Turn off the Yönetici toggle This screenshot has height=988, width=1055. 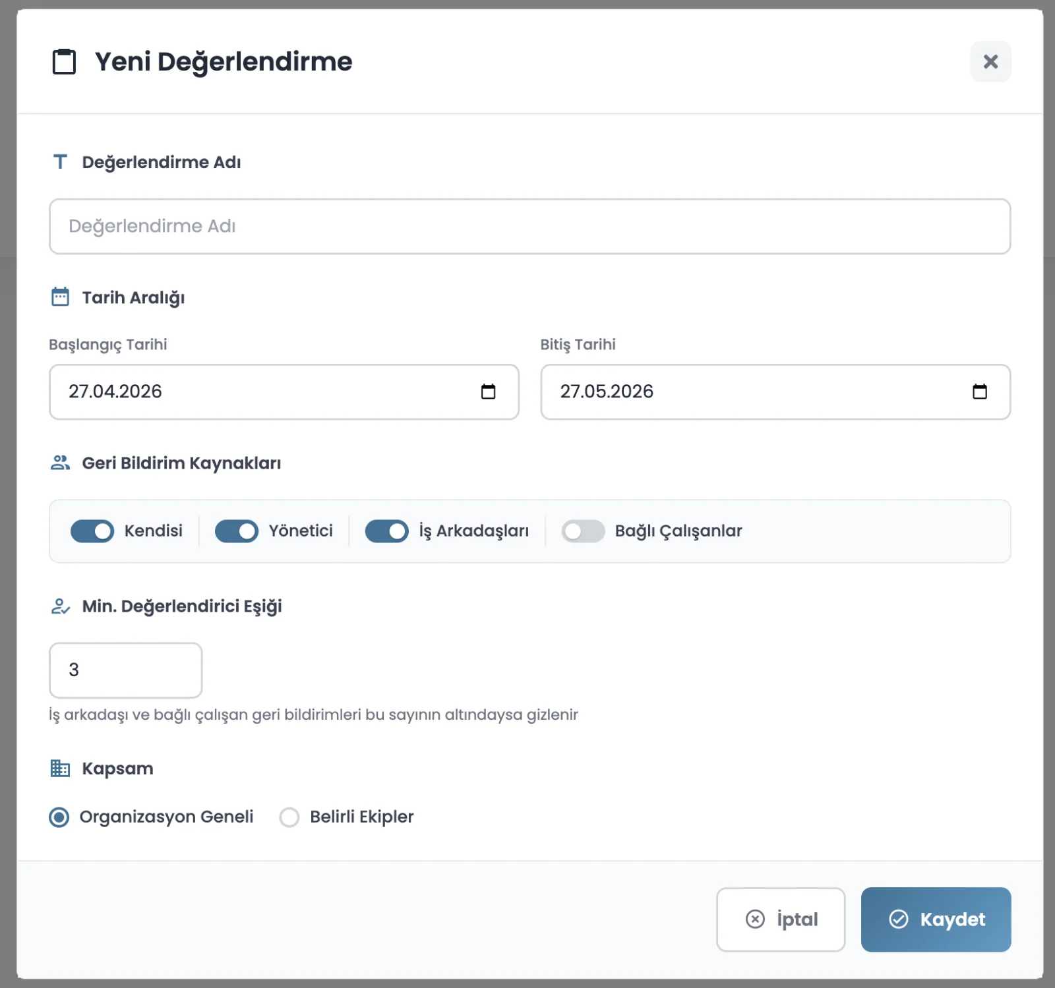[x=236, y=531]
